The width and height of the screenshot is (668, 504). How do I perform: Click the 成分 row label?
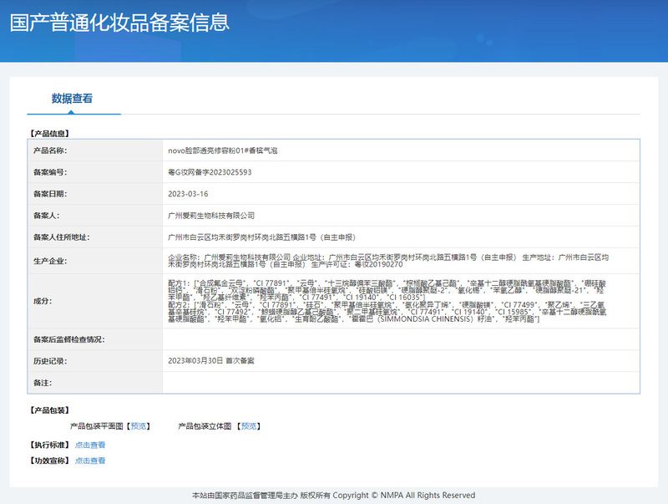pyautogui.click(x=43, y=301)
